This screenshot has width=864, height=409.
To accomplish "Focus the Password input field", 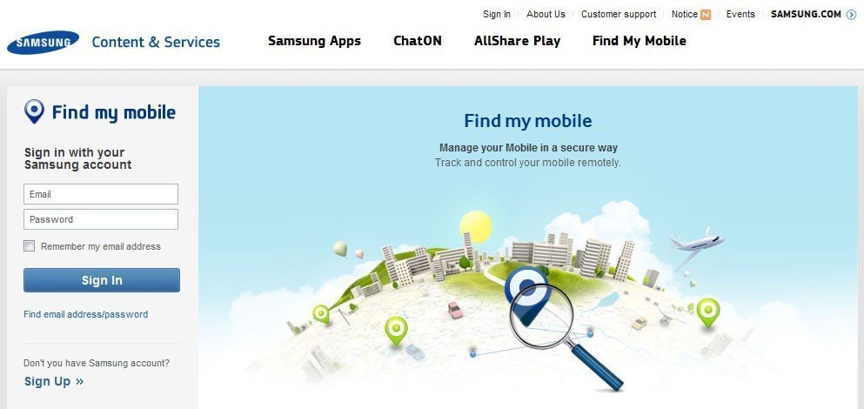I will (x=101, y=219).
